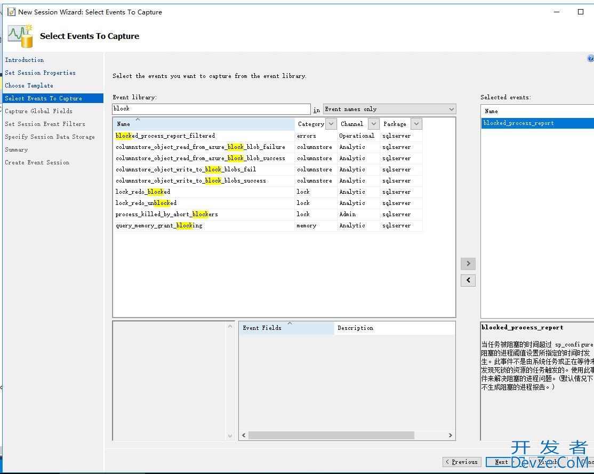Open the Summary wizard page
Image resolution: width=594 pixels, height=474 pixels.
(17, 150)
